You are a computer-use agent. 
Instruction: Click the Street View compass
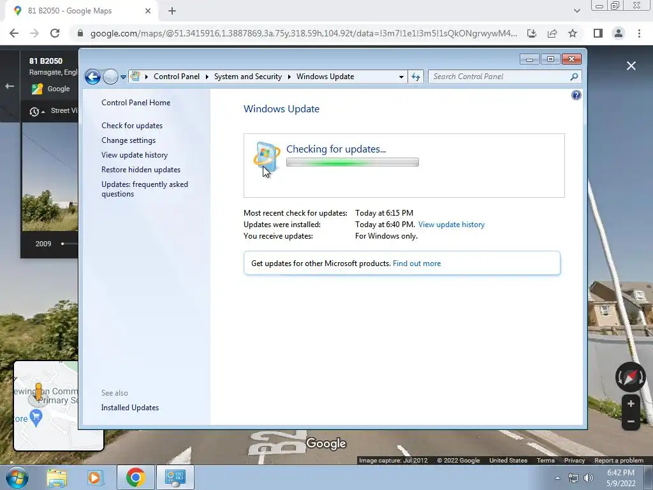click(631, 377)
